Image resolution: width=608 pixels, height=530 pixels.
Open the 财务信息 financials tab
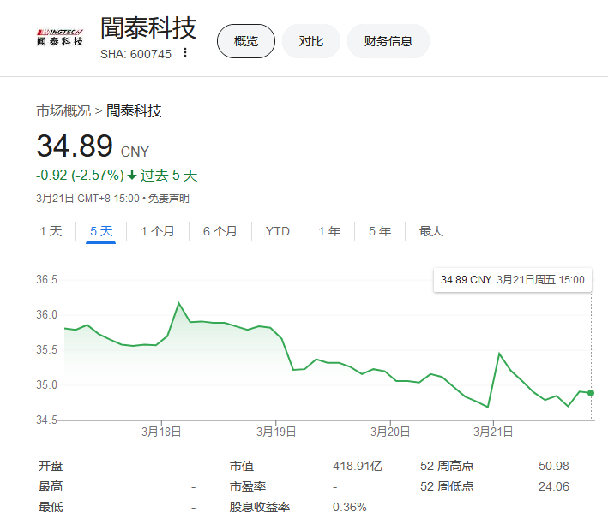[388, 41]
